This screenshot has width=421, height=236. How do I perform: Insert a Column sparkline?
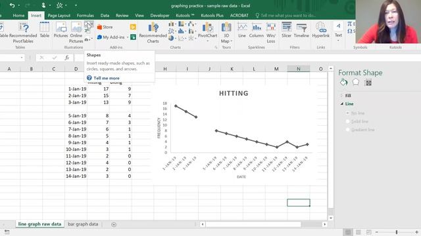tap(257, 30)
